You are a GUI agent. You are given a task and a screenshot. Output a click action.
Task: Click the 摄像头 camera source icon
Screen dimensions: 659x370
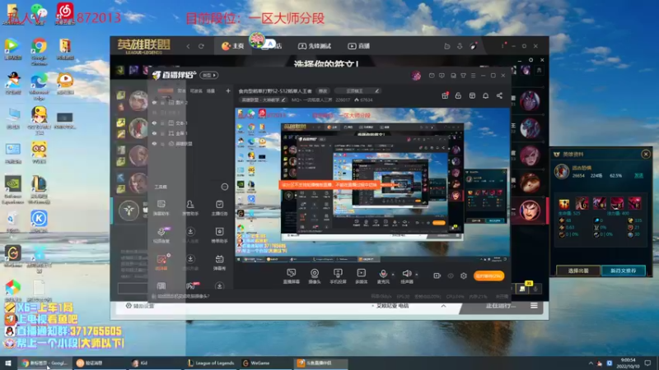[315, 276]
